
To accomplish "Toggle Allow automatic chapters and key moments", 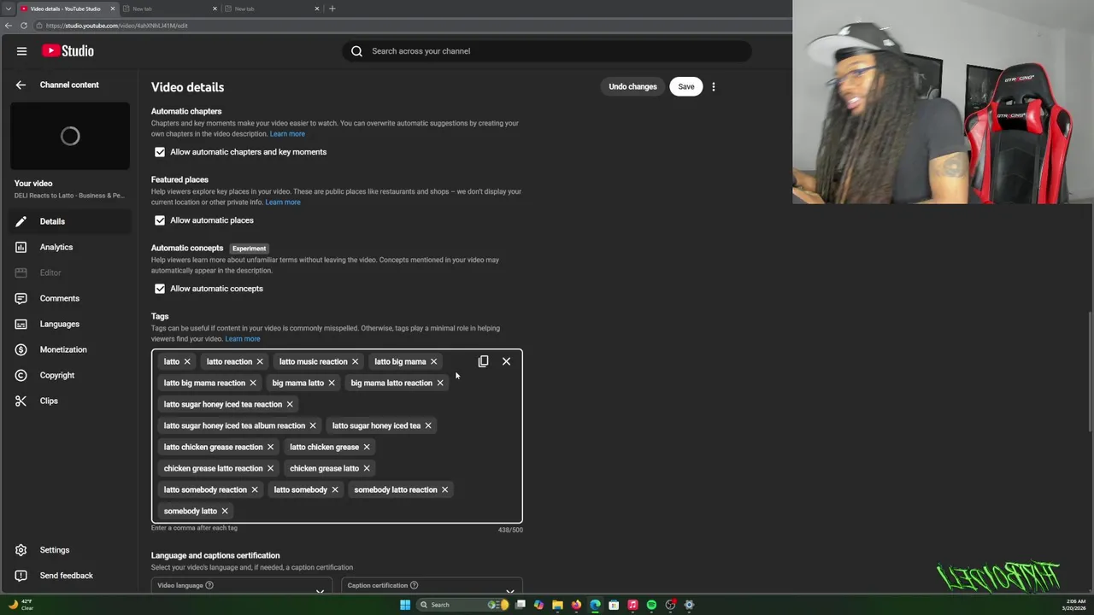I will click(x=160, y=152).
